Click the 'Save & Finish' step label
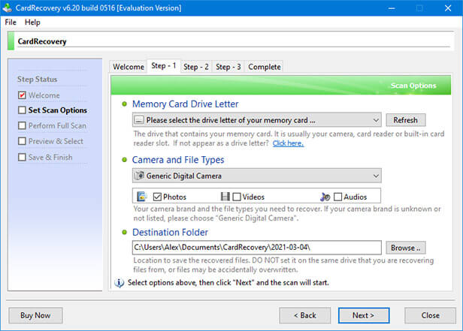The width and height of the screenshot is (463, 331). point(50,157)
